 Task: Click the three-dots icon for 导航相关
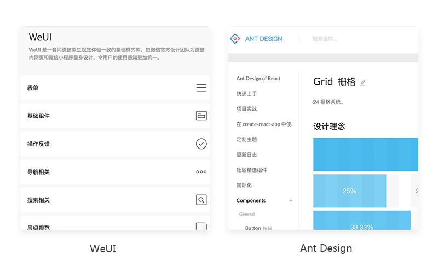click(x=201, y=172)
